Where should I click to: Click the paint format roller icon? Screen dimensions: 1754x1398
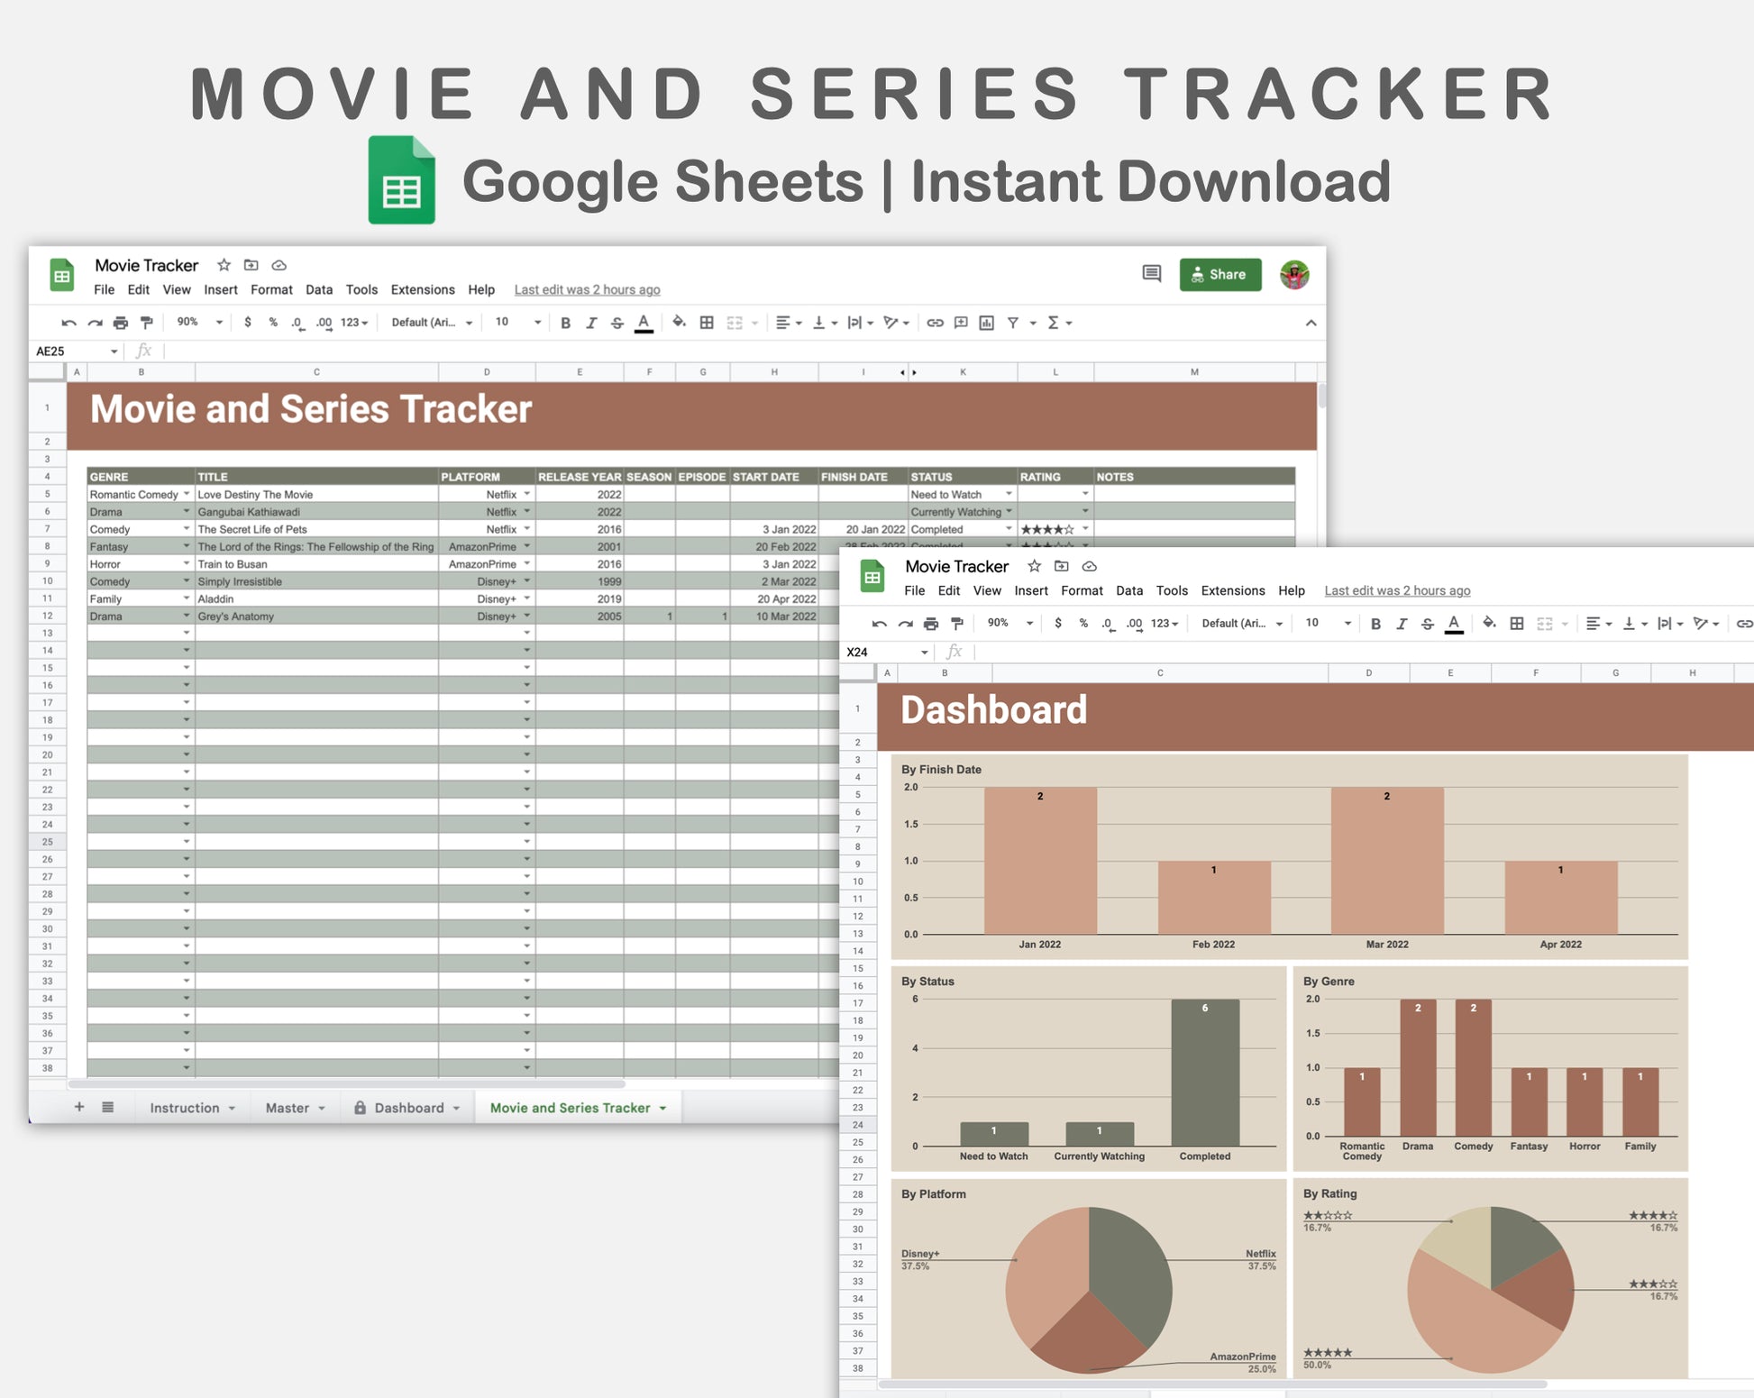pyautogui.click(x=146, y=323)
